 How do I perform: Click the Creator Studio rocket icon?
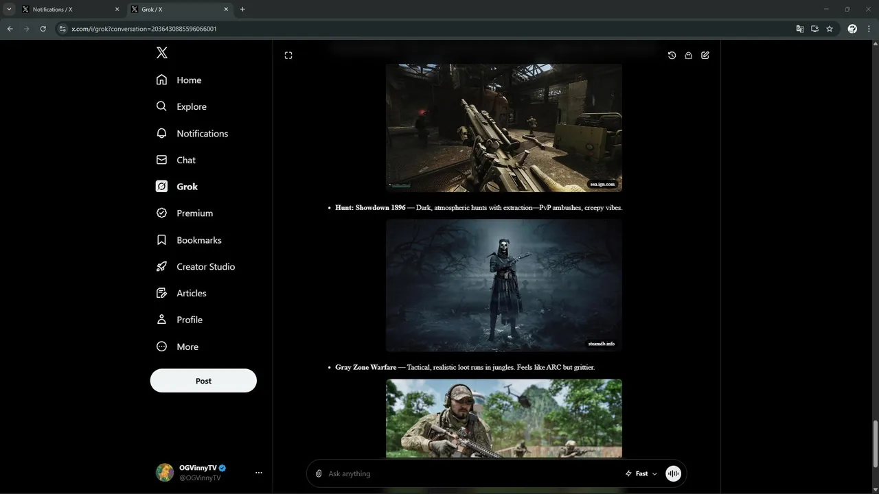pos(161,266)
